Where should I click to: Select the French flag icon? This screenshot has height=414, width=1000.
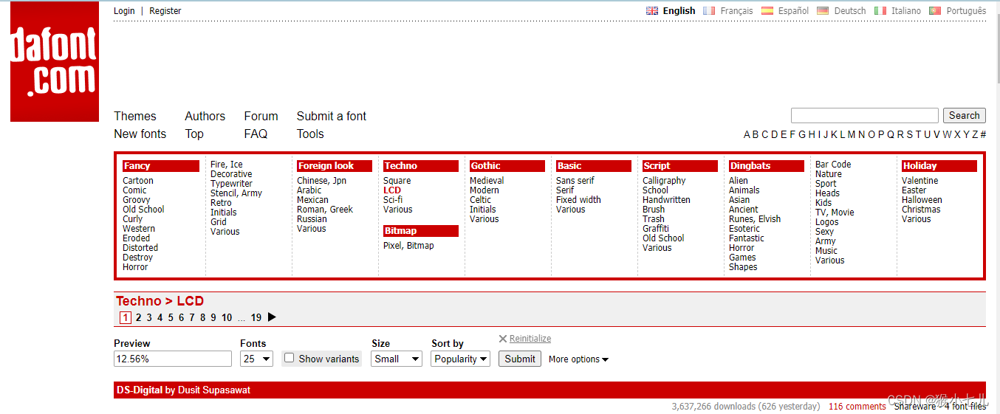point(710,11)
